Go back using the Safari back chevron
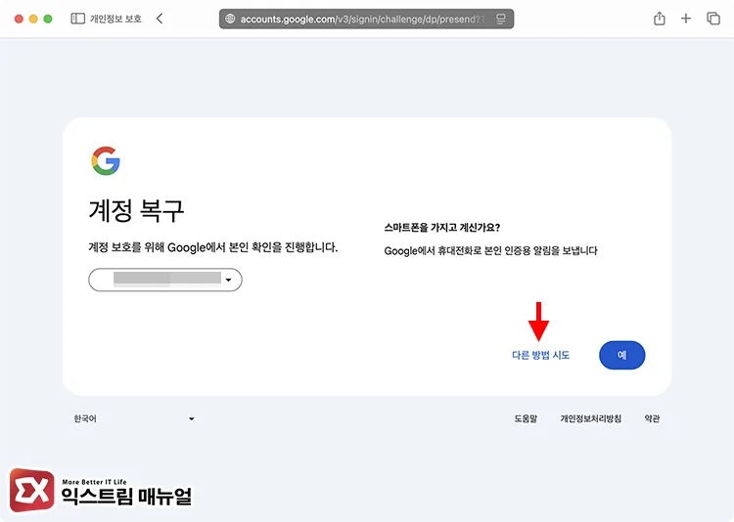This screenshot has height=522, width=734. [160, 19]
